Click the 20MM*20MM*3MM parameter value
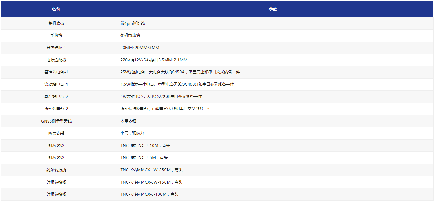This screenshot has width=435, height=202. 140,48
